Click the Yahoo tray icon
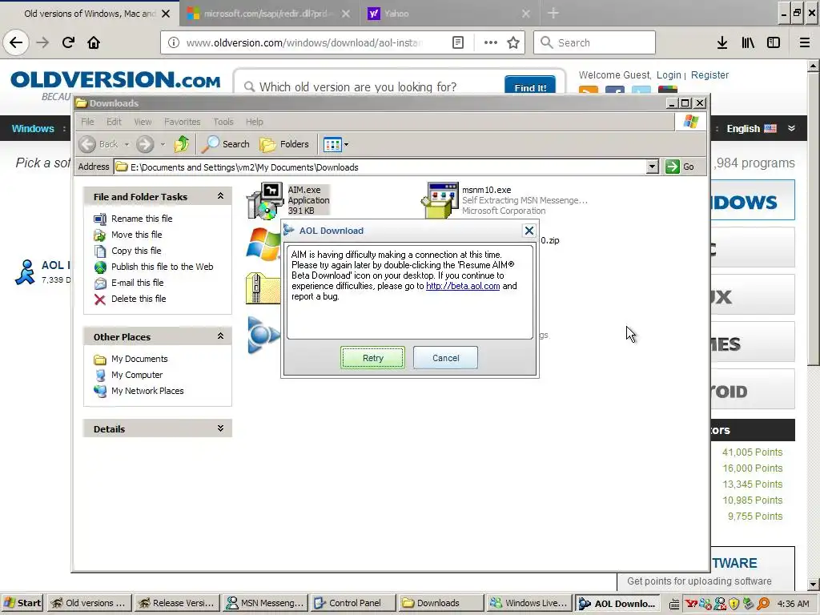The height and width of the screenshot is (615, 820). point(691,604)
